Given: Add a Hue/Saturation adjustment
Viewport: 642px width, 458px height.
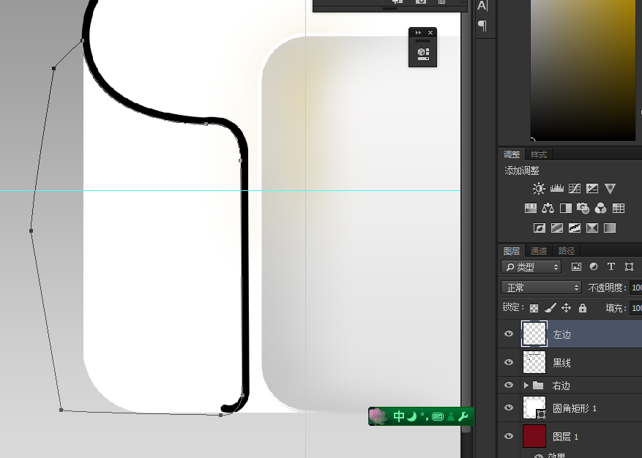Looking at the screenshot, I should tap(530, 209).
